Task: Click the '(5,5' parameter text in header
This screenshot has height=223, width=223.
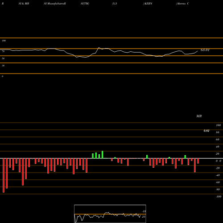Action: click(x=115, y=4)
